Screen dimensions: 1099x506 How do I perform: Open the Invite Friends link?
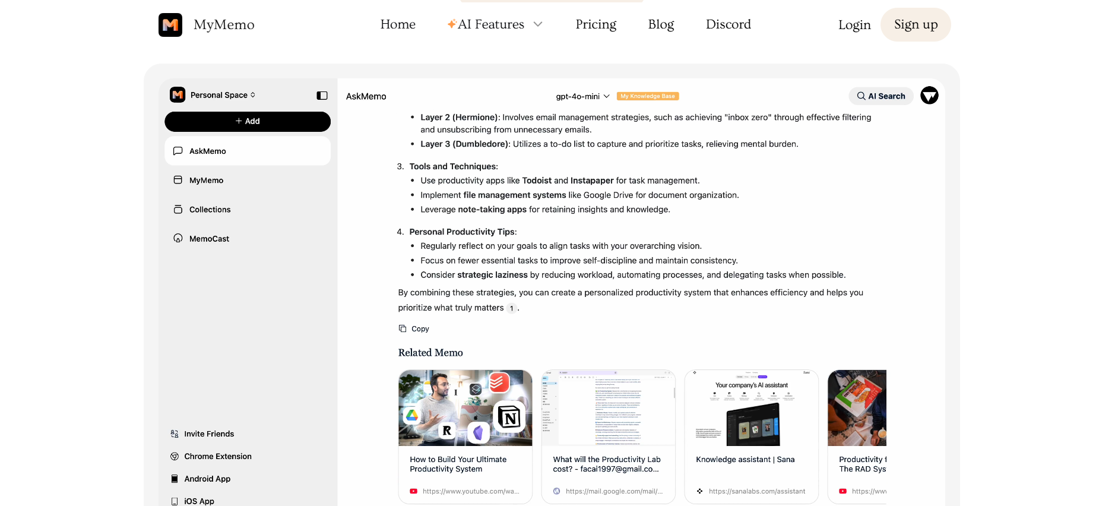coord(209,434)
